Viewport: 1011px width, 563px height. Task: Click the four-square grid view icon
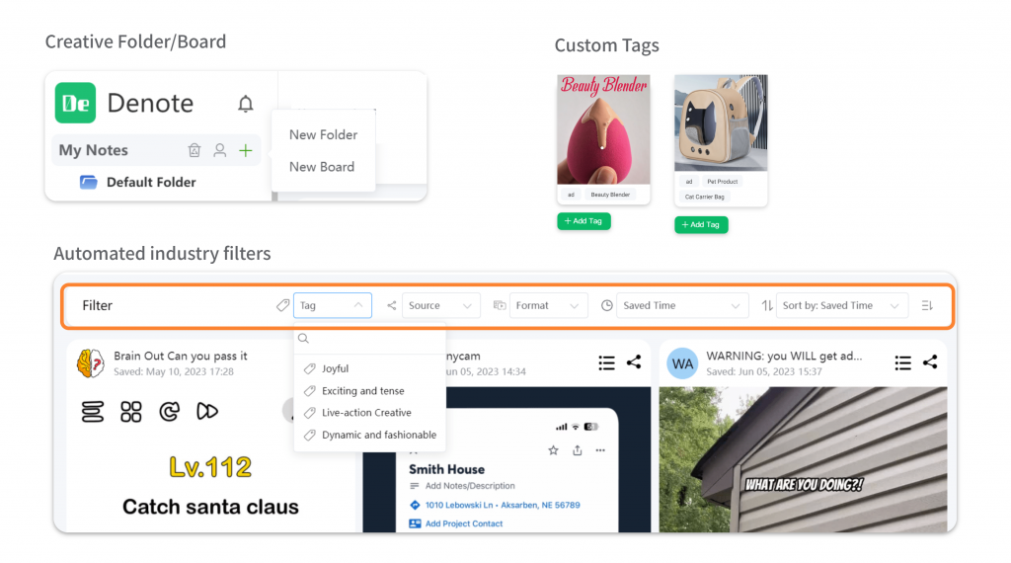(x=131, y=412)
